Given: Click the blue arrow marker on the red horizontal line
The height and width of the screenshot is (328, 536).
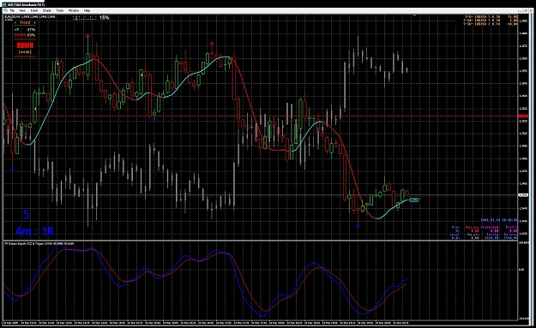Looking at the screenshot, I should pos(154,119).
